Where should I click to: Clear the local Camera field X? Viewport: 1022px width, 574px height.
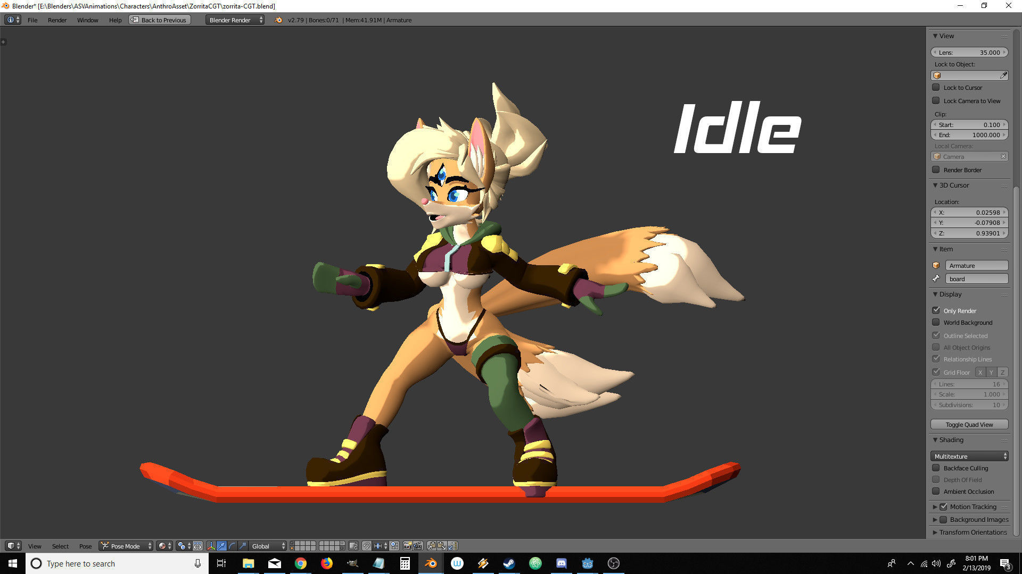pos(1003,157)
